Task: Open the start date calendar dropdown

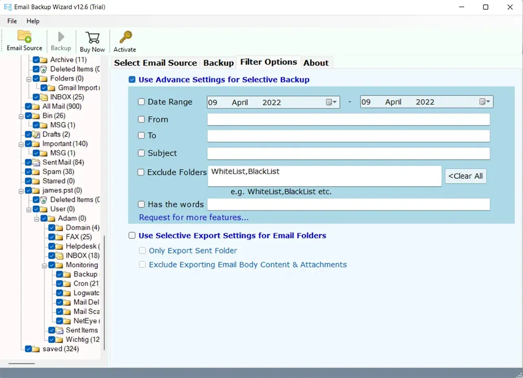Action: 332,102
